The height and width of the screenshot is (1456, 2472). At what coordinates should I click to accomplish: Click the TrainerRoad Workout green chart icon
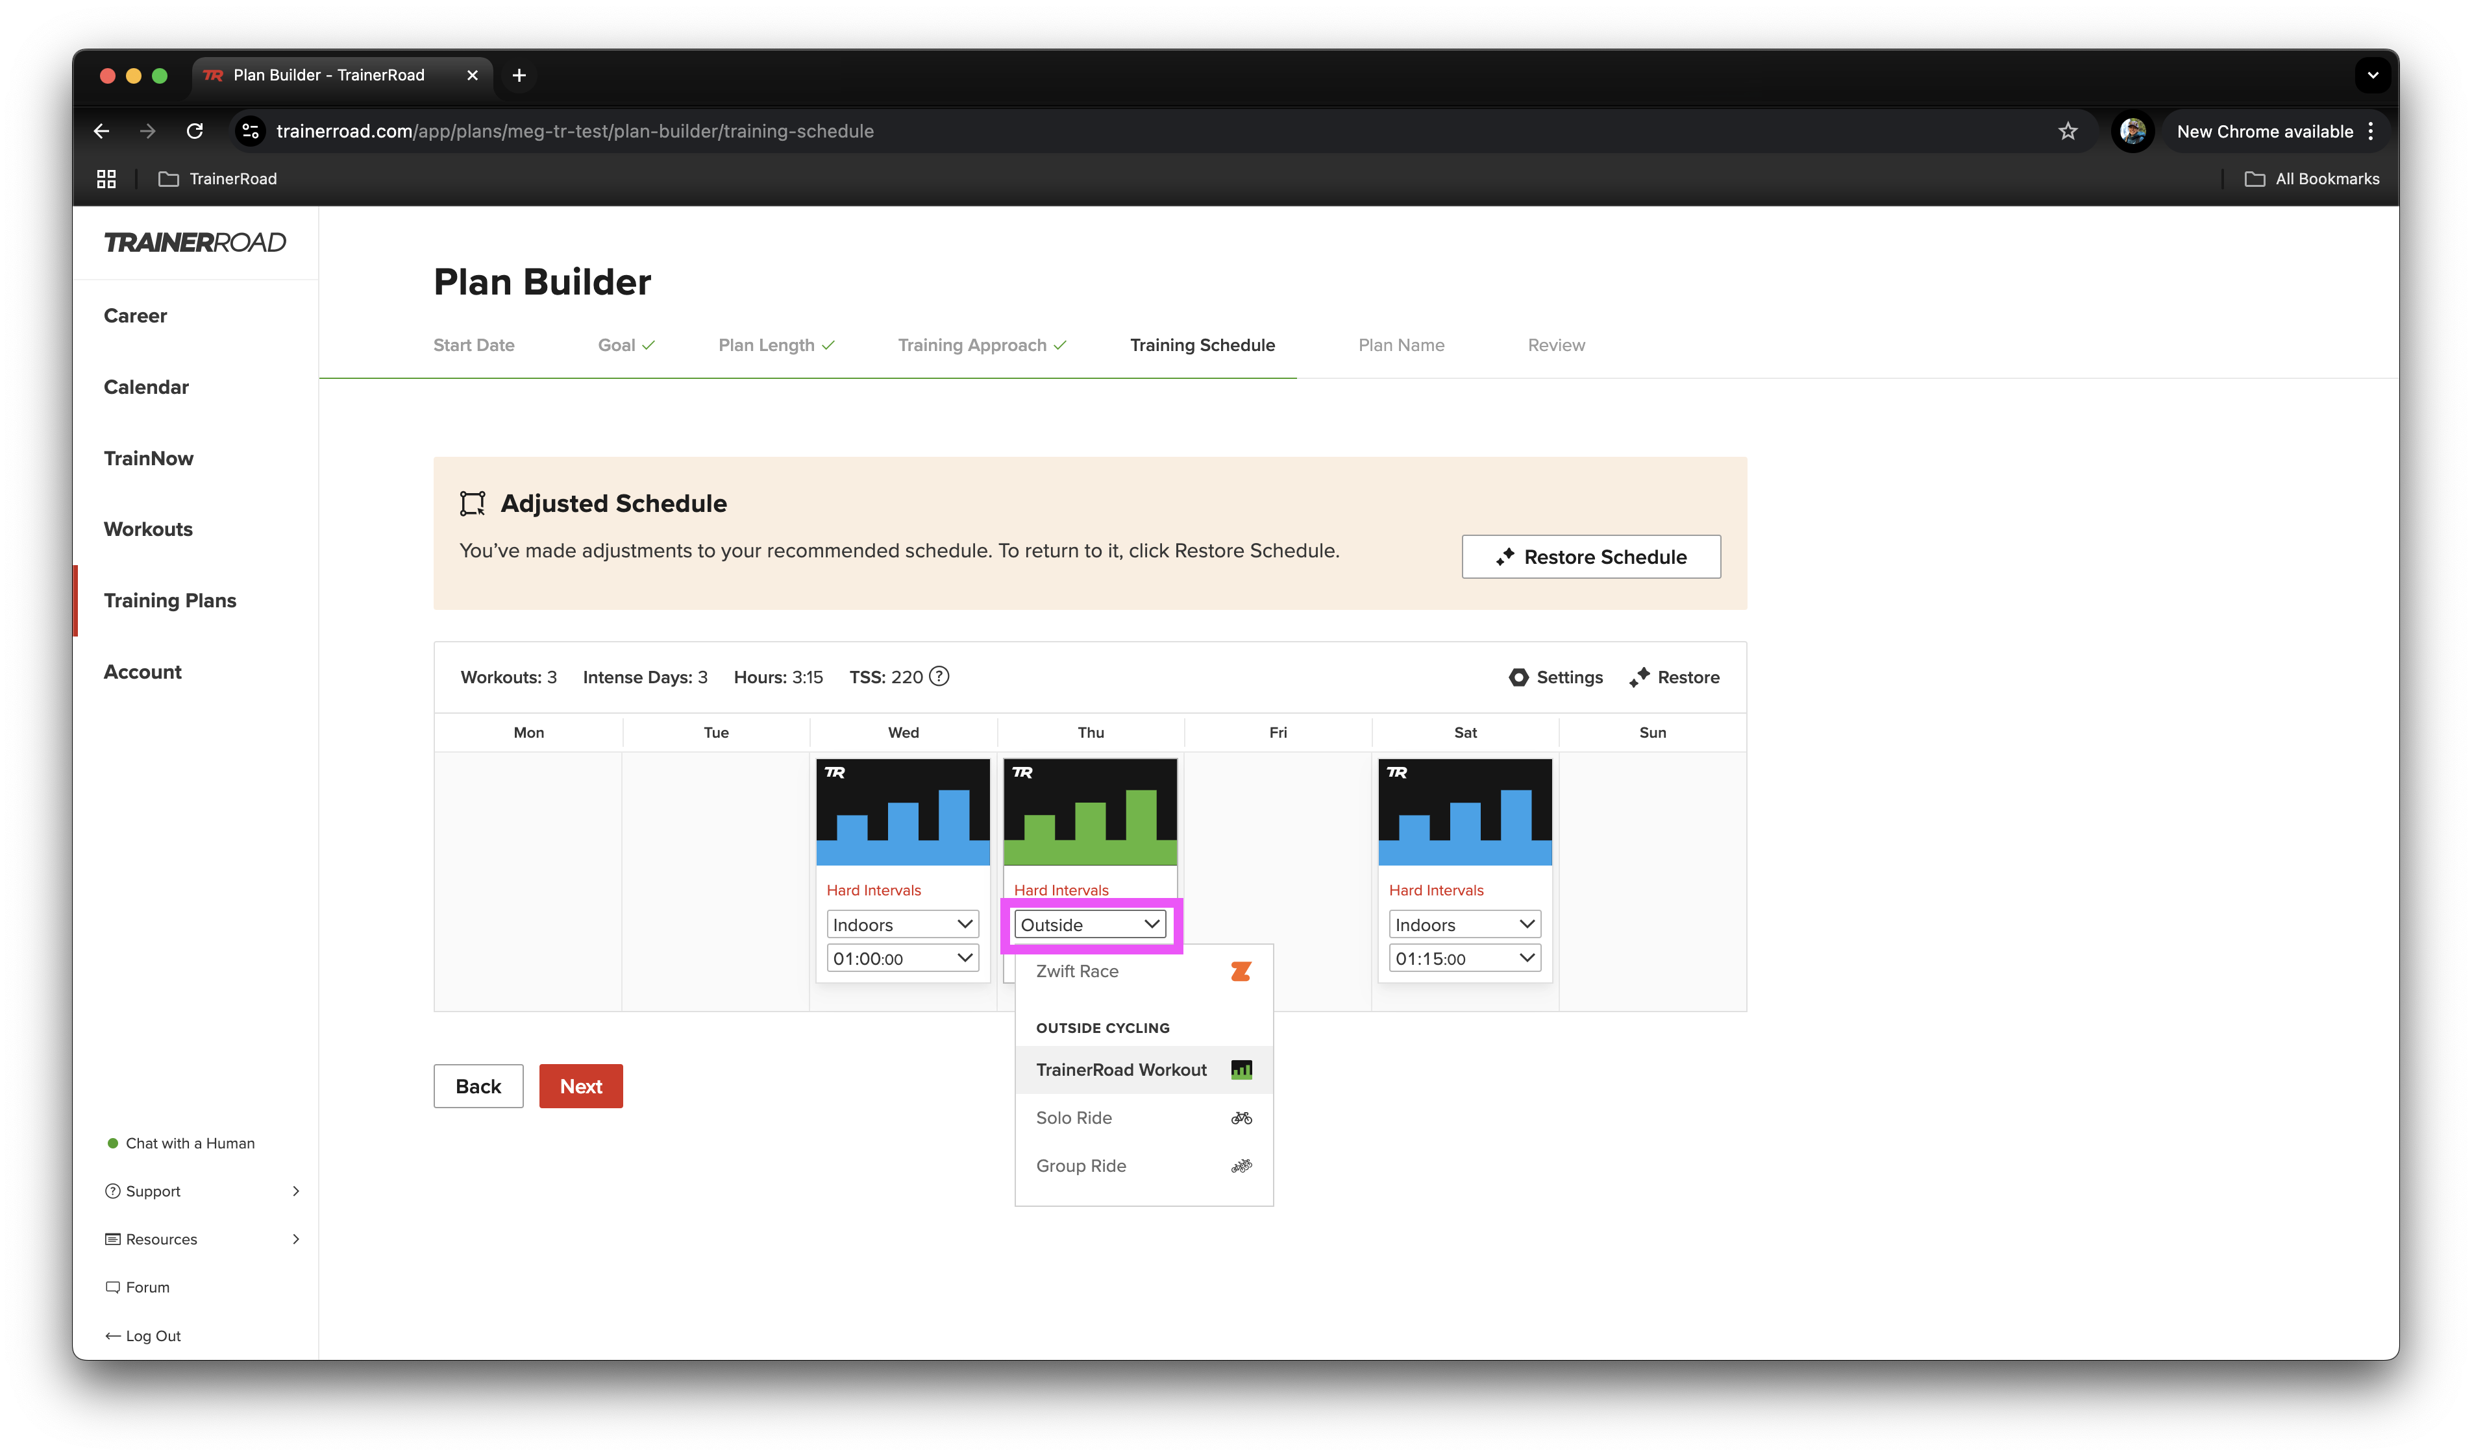tap(1241, 1069)
